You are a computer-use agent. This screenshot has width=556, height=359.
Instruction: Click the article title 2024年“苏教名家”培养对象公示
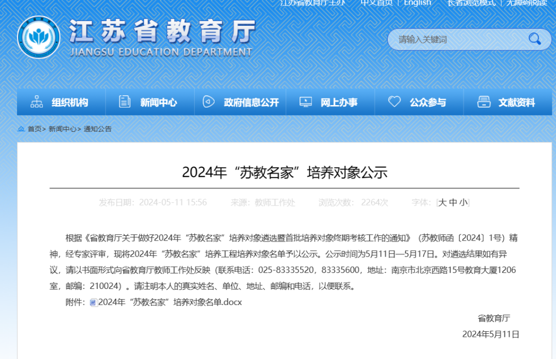[x=285, y=173]
